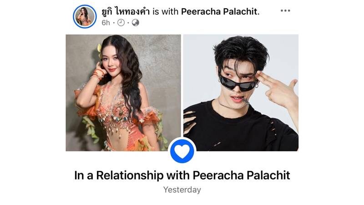Click the 'Yesterday' date label
Viewport: 364px width, 205px height.
182,190
